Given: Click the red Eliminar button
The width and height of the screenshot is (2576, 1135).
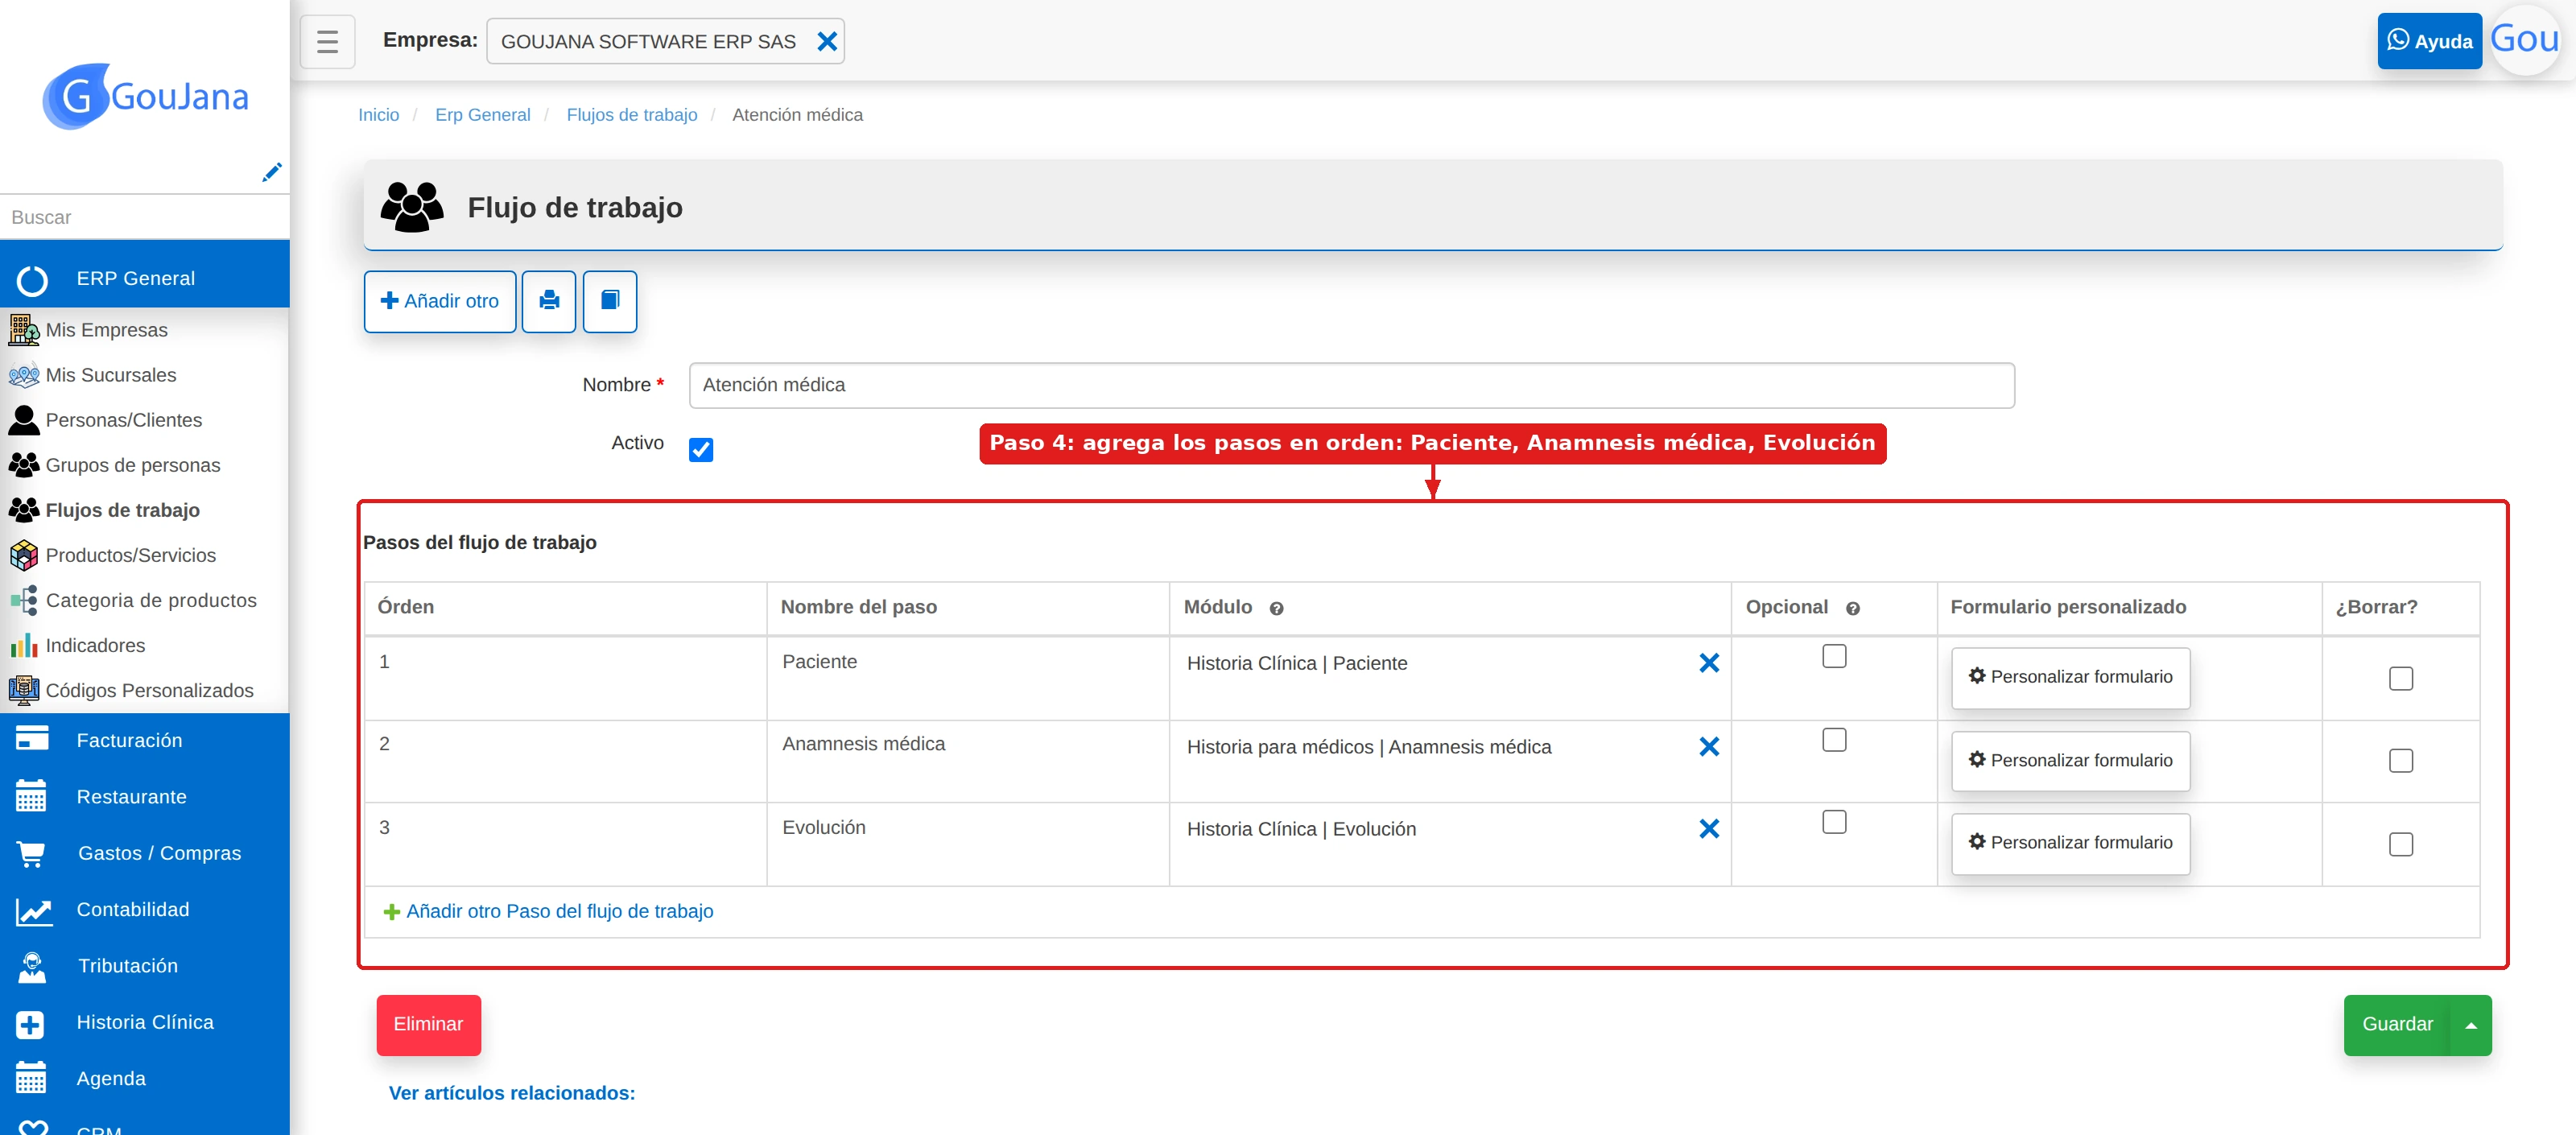Looking at the screenshot, I should pyautogui.click(x=428, y=1025).
